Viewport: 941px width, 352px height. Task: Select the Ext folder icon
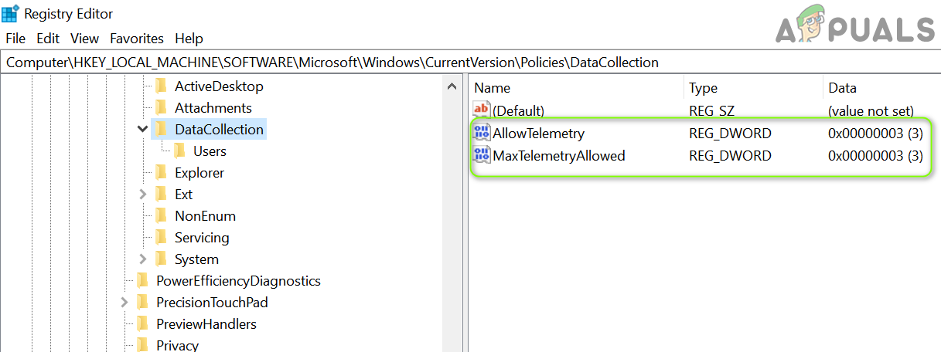[161, 194]
